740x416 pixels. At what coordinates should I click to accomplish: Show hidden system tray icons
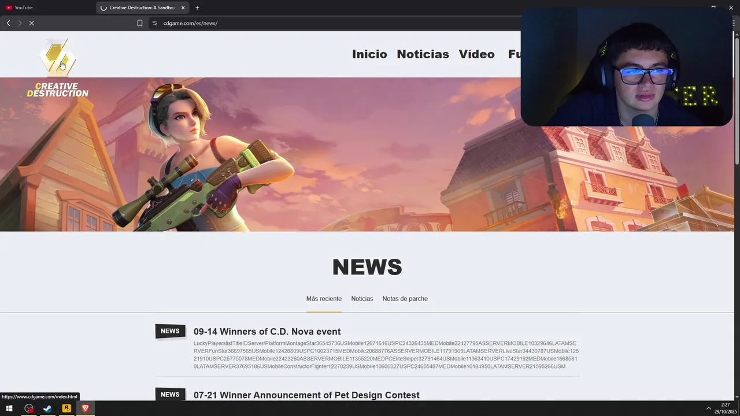(708, 408)
